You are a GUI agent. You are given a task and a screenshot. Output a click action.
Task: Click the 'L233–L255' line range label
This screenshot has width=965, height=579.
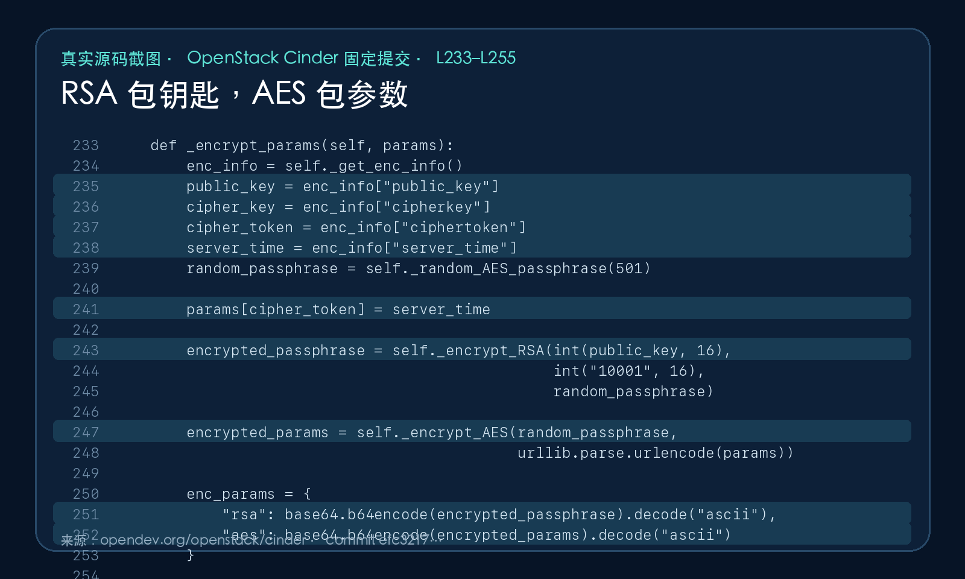pyautogui.click(x=476, y=58)
